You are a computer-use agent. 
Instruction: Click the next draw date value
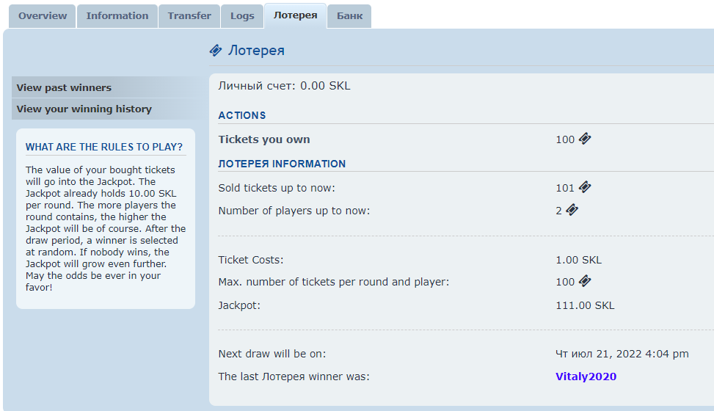622,354
